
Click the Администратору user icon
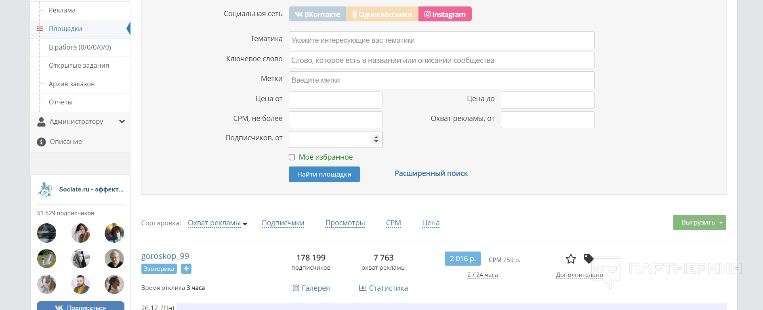pyautogui.click(x=41, y=122)
